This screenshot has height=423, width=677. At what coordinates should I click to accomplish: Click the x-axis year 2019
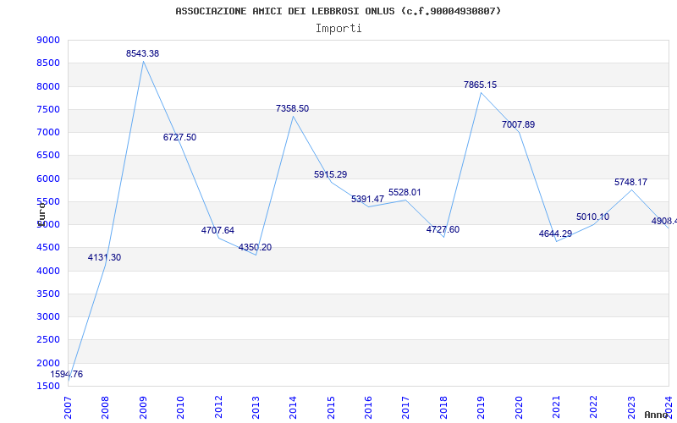tap(481, 408)
